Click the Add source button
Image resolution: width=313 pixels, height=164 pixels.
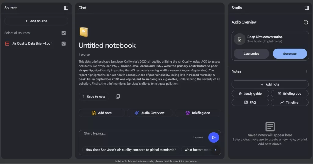click(x=36, y=21)
